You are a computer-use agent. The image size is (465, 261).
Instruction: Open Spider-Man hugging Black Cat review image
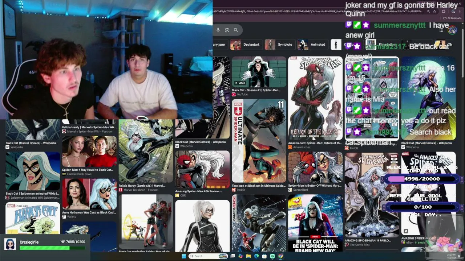click(x=202, y=170)
